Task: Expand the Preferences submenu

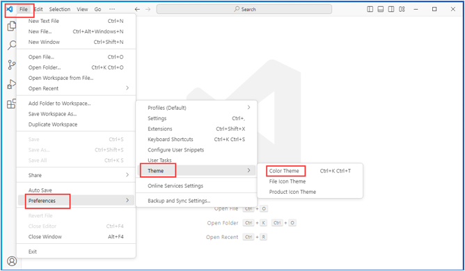Action: [x=76, y=201]
